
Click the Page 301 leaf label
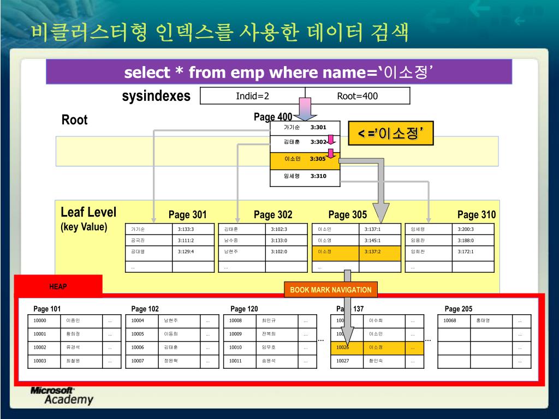point(188,214)
